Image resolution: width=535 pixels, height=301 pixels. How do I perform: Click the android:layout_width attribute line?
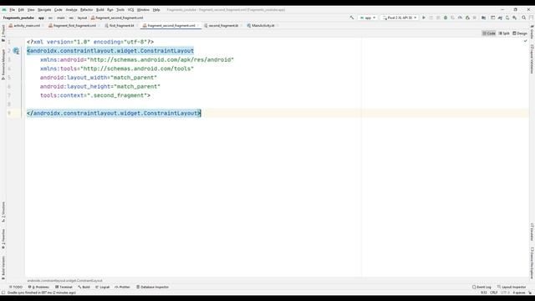[99, 78]
